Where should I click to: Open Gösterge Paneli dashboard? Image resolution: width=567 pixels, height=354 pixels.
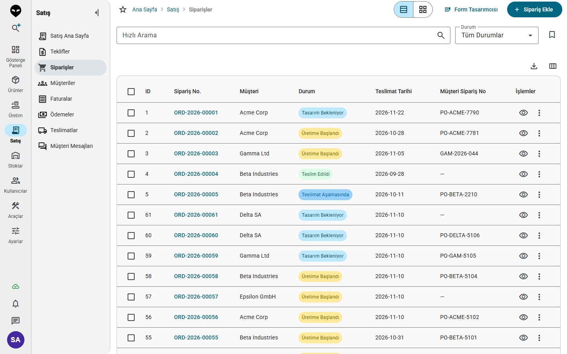15,56
